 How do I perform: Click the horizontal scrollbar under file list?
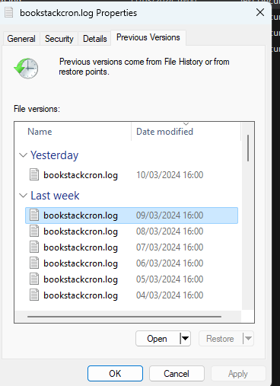[124, 317]
